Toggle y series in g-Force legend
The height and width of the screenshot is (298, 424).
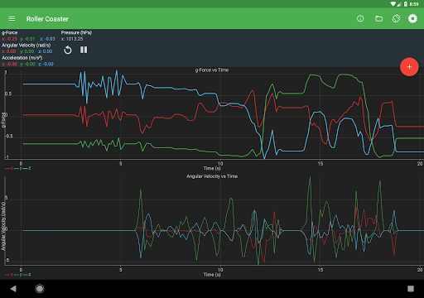pyautogui.click(x=18, y=168)
